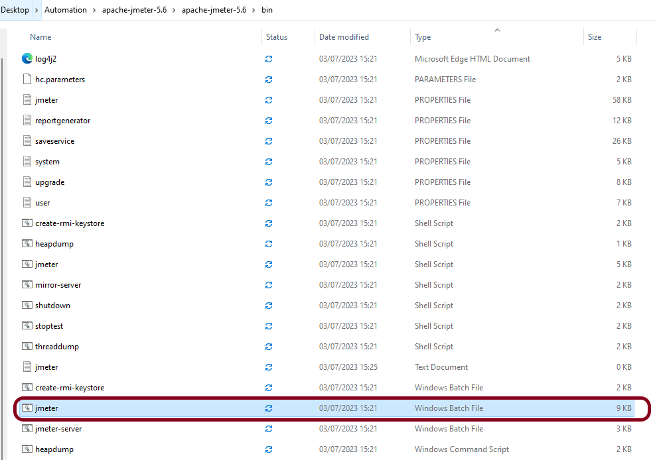Click the hc.parameters file icon

[27, 80]
